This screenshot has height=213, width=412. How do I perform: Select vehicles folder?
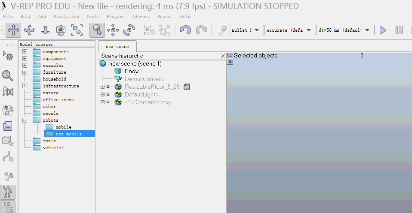pos(53,147)
